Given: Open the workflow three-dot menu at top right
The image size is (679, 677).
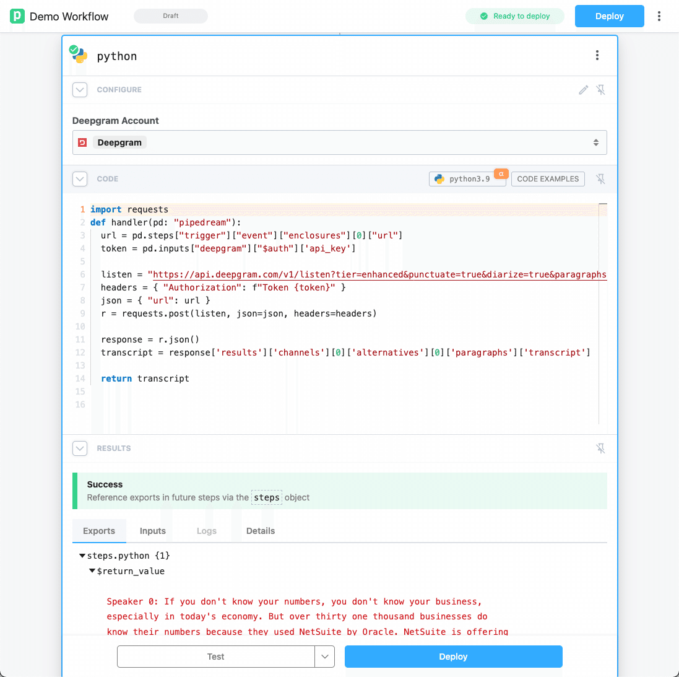Looking at the screenshot, I should click(659, 16).
